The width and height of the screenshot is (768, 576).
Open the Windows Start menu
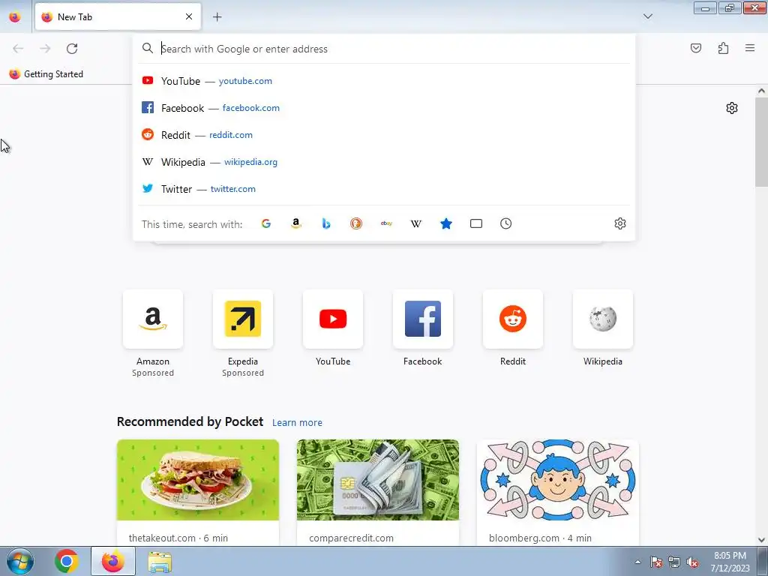tap(20, 561)
